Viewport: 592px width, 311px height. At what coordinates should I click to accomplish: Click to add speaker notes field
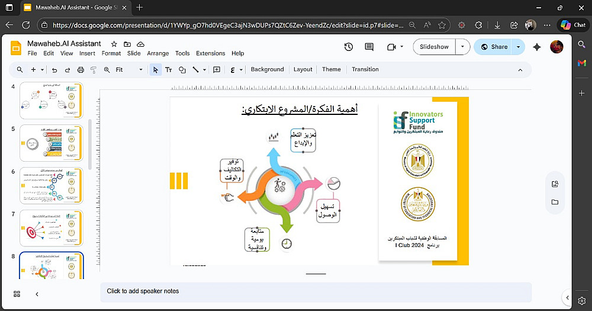pos(316,291)
